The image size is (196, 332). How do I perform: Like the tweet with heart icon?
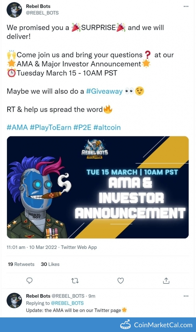tap(121, 281)
